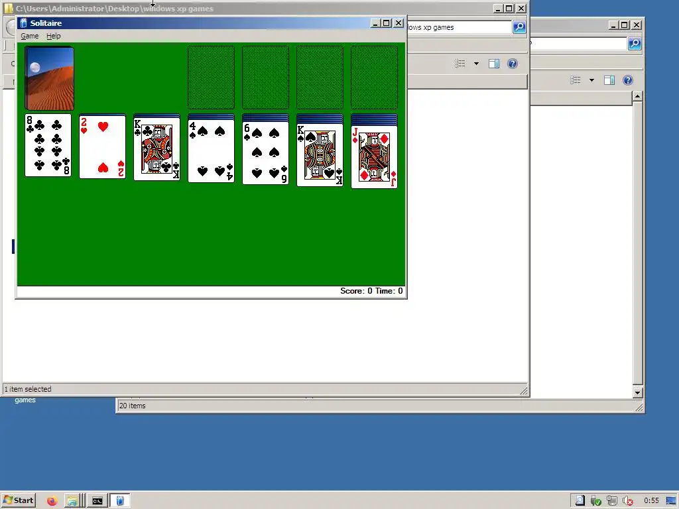This screenshot has width=679, height=509.
Task: Click the first empty foundation slot
Action: click(212, 78)
